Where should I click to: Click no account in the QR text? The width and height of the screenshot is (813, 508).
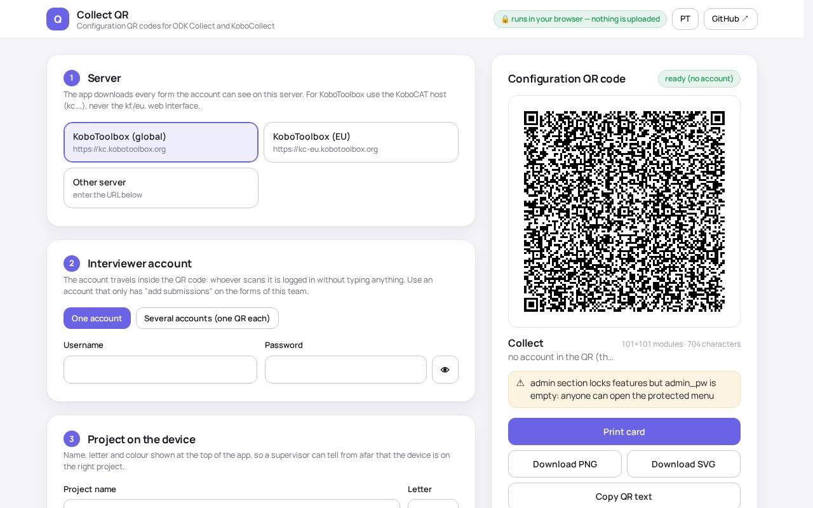point(561,357)
